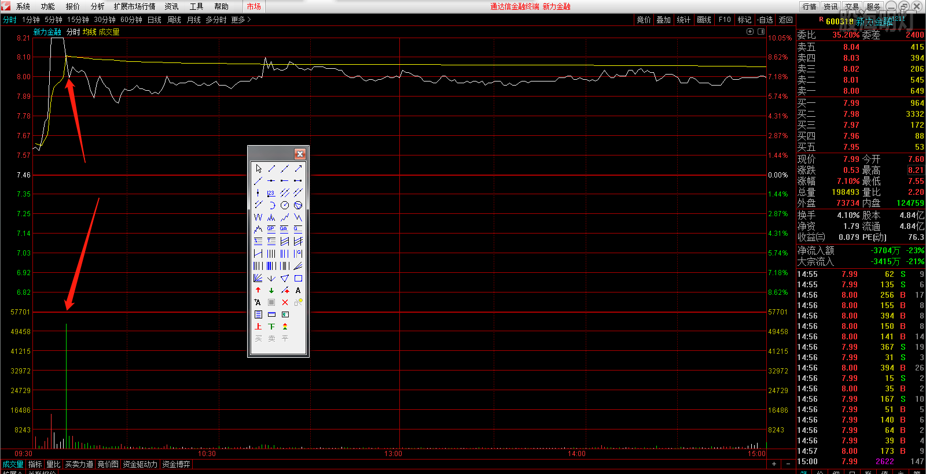The height and width of the screenshot is (474, 926).
Task: Click the minus button below the chart
Action: pos(788,464)
